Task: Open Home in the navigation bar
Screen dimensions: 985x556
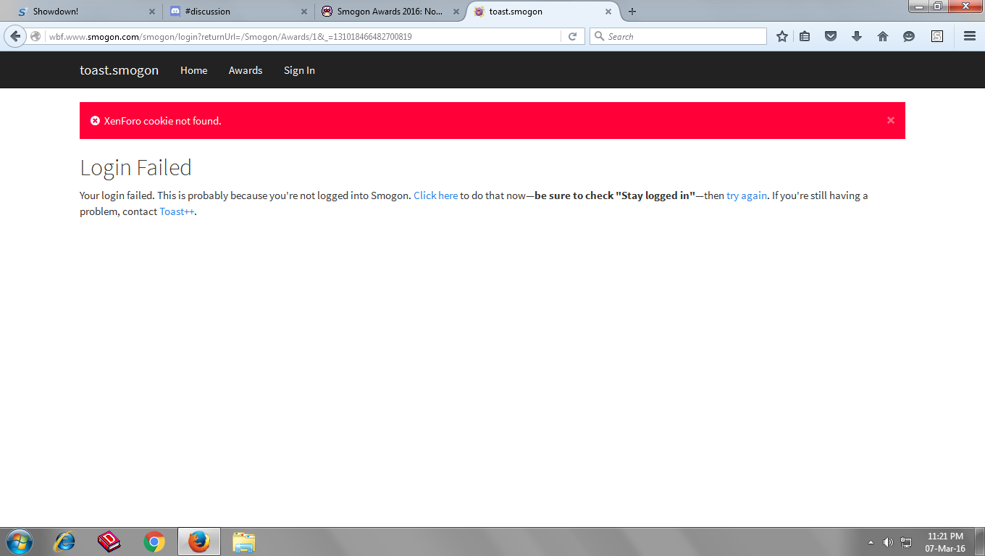Action: pos(193,70)
